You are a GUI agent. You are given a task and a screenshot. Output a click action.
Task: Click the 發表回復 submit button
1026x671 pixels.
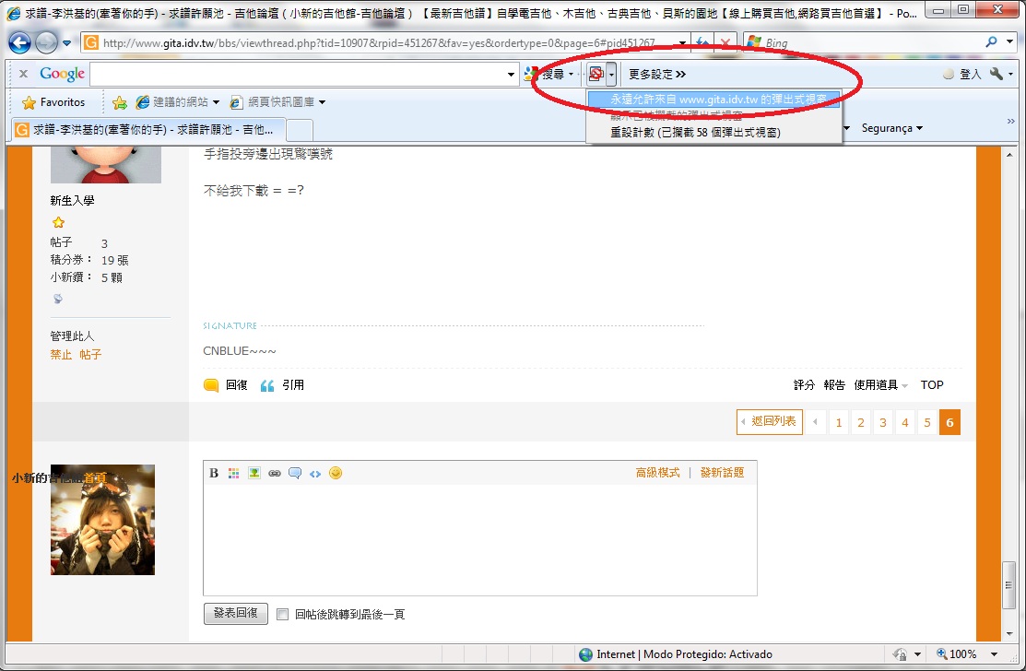pos(236,614)
